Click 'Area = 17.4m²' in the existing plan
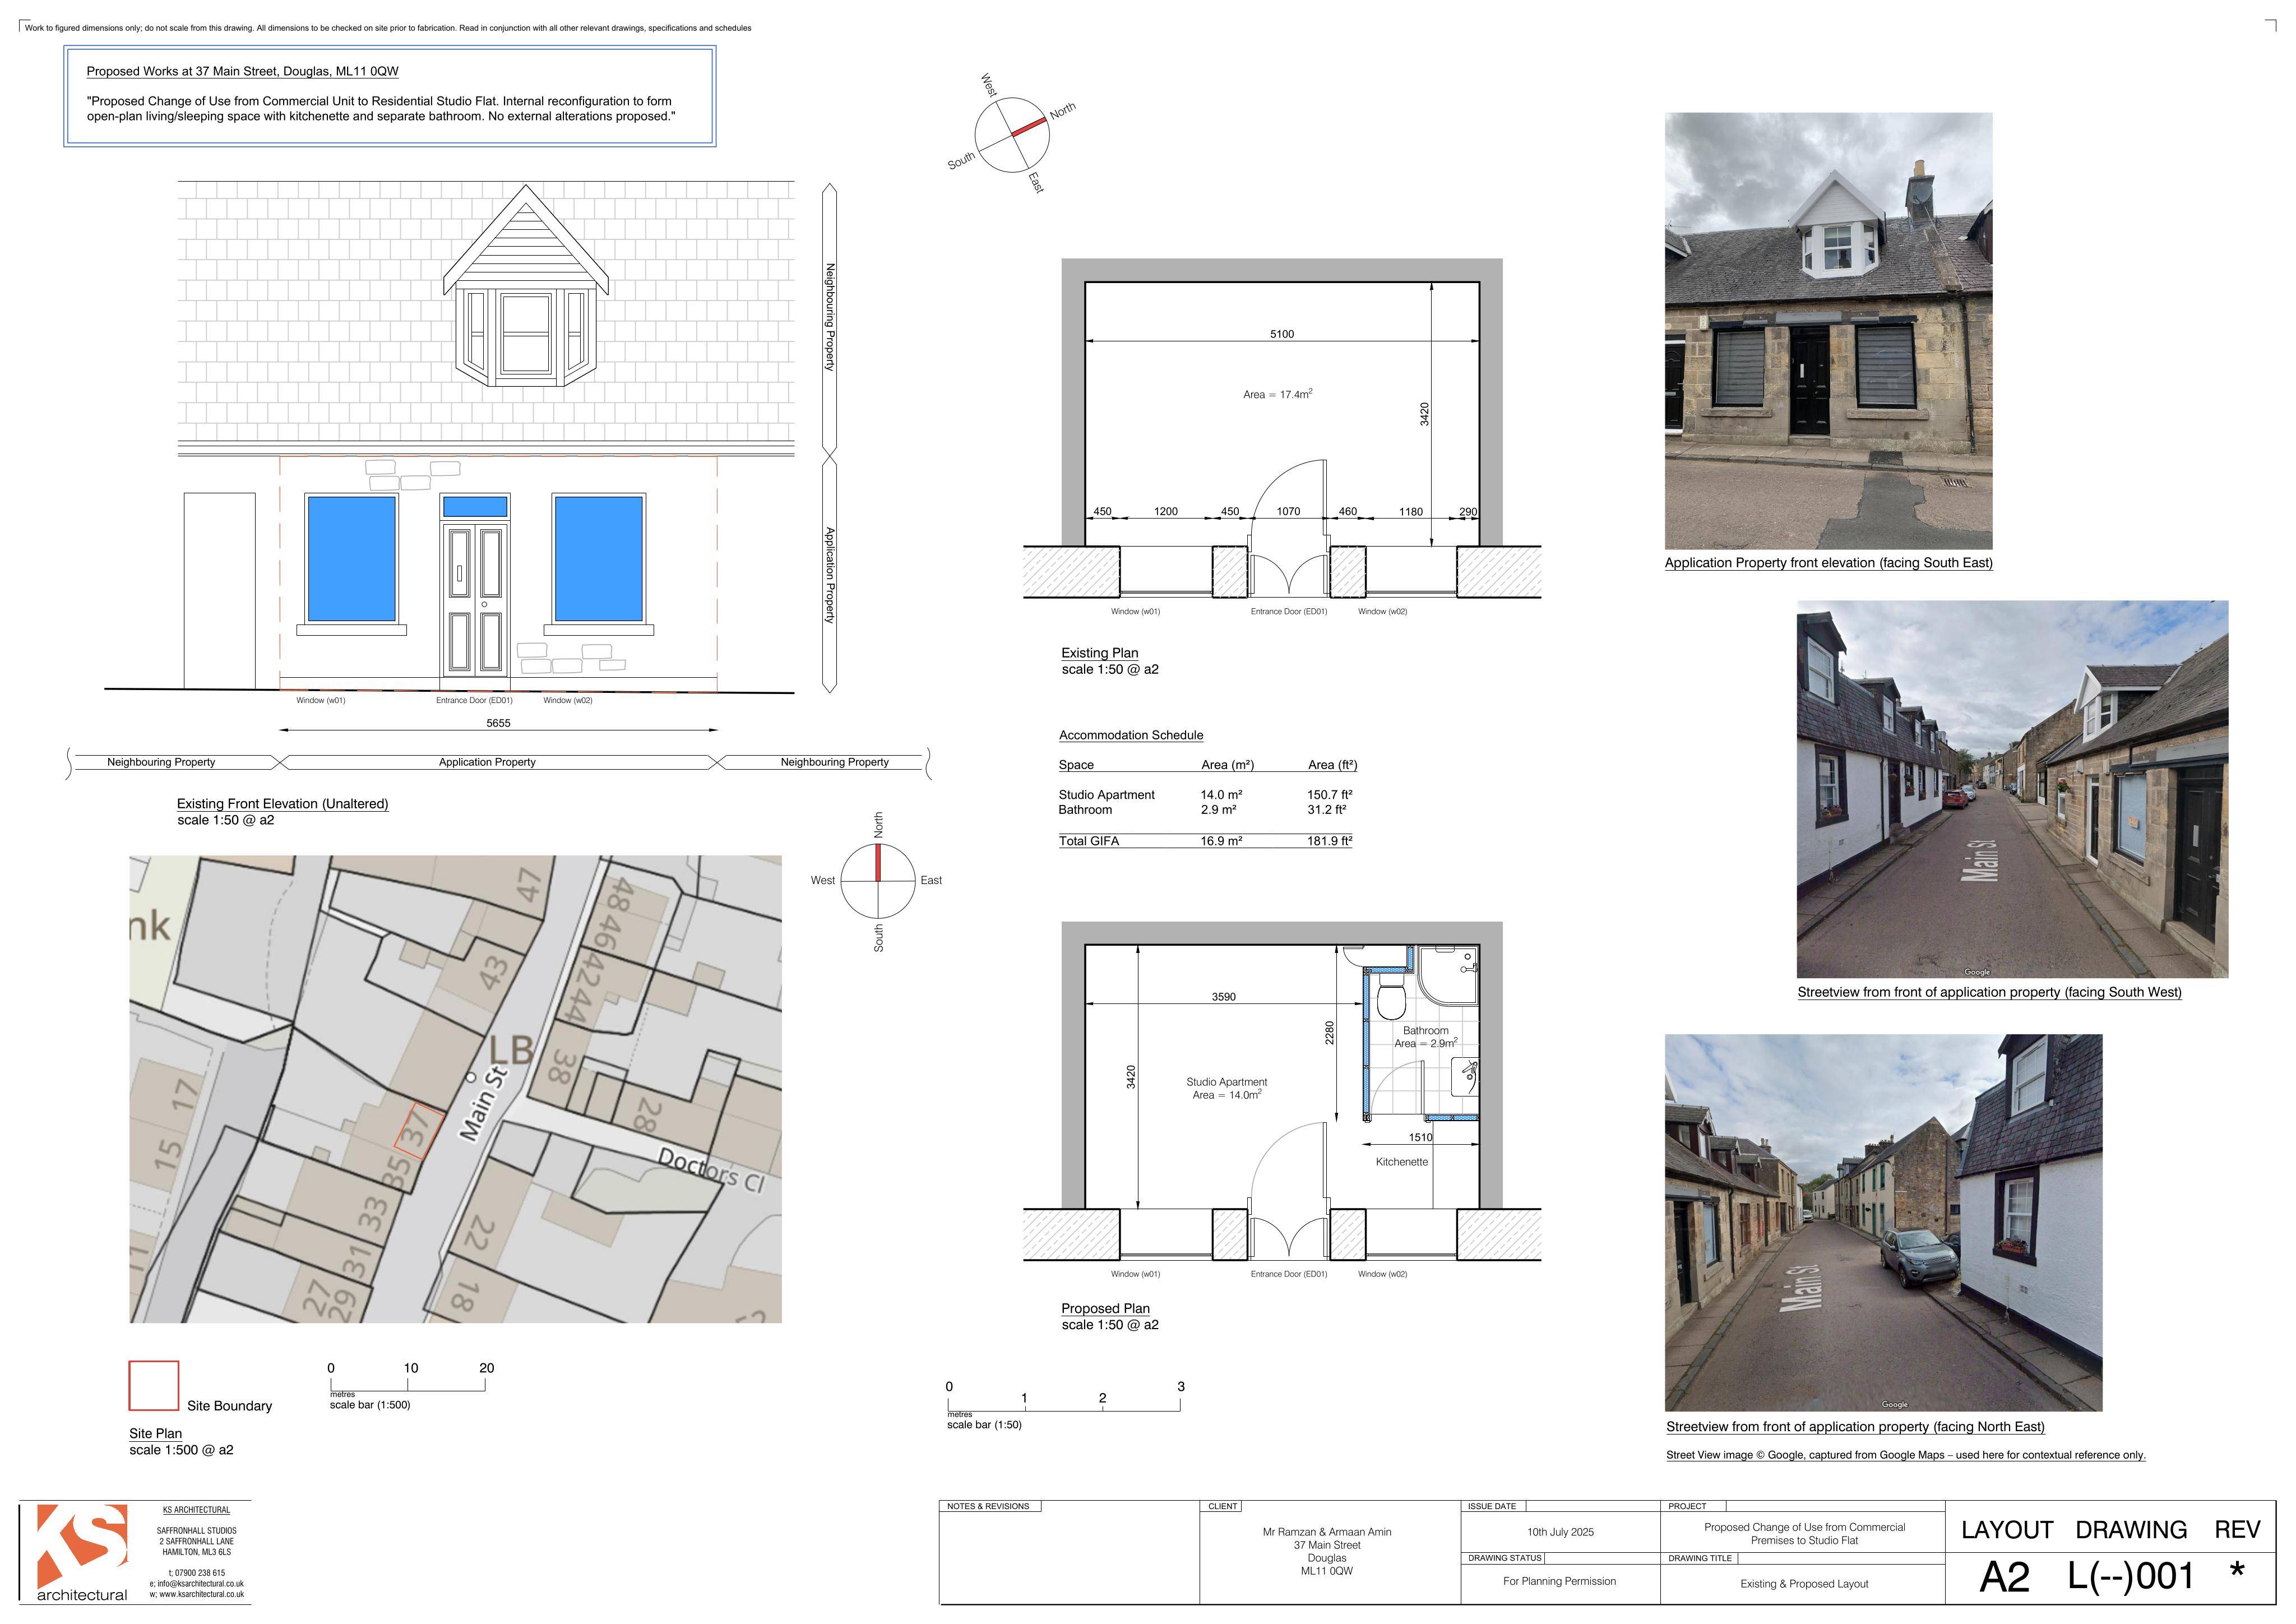The height and width of the screenshot is (1624, 2296). [x=1278, y=394]
